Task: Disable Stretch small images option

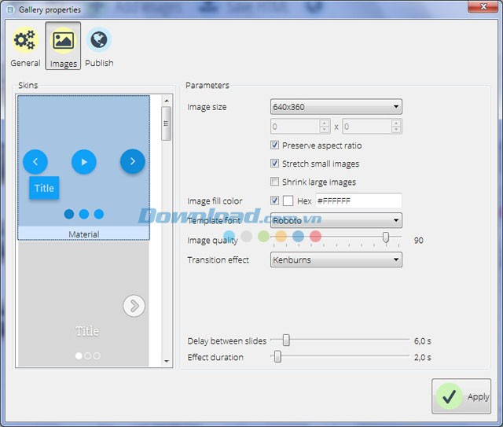Action: (275, 164)
